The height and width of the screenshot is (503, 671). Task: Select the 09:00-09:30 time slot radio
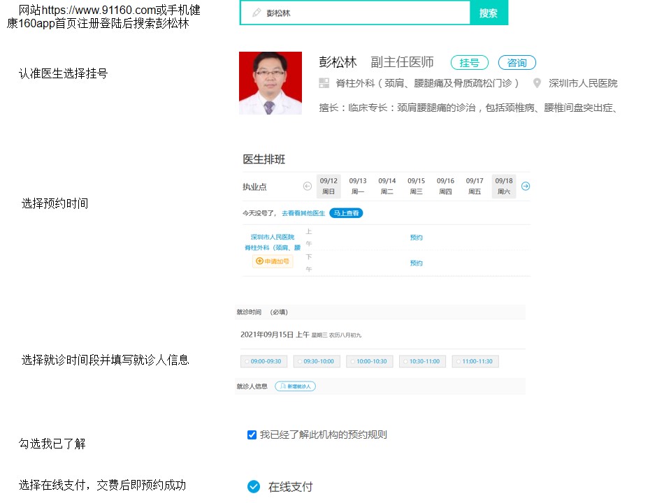[264, 361]
